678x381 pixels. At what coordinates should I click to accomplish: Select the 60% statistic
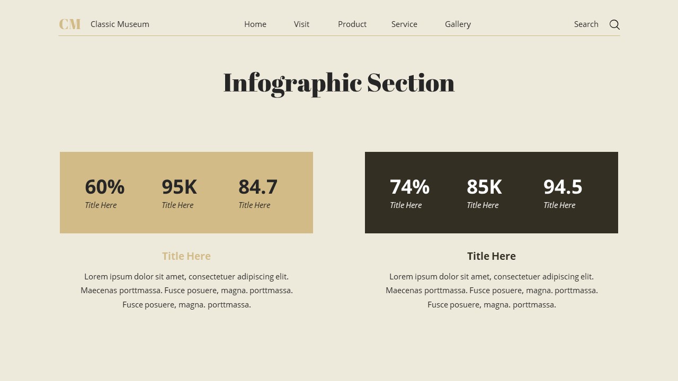(x=104, y=186)
